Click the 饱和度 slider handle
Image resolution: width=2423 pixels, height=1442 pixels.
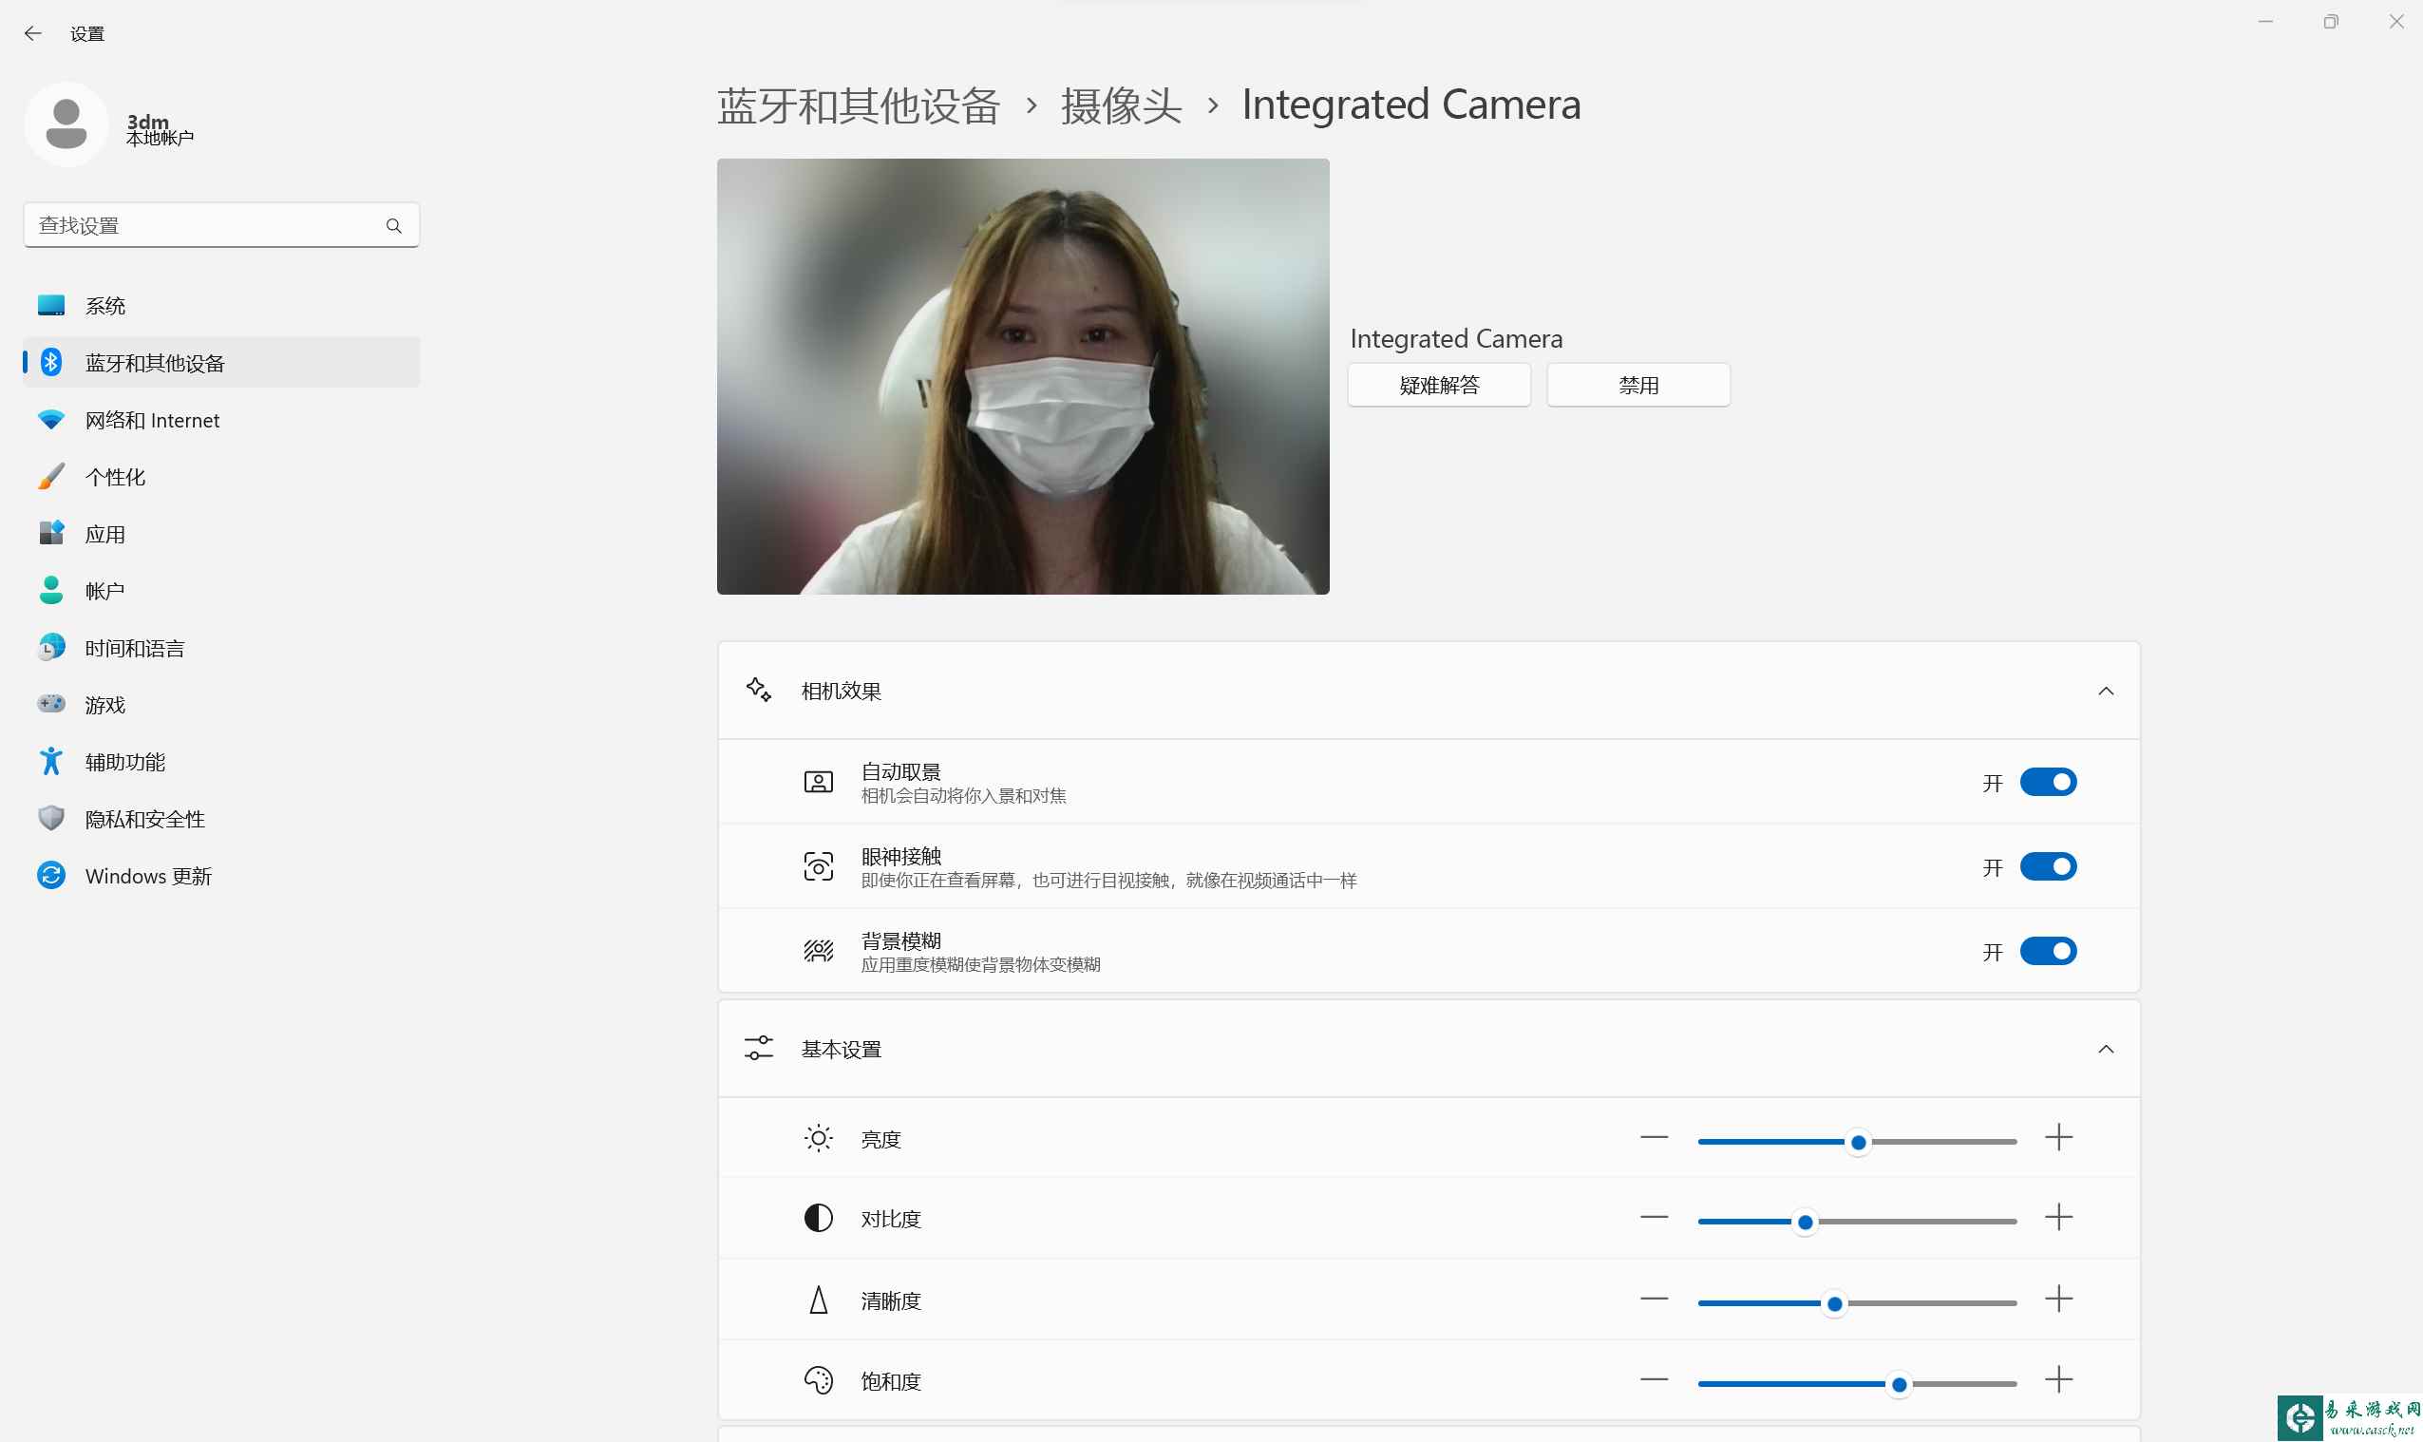point(1898,1384)
